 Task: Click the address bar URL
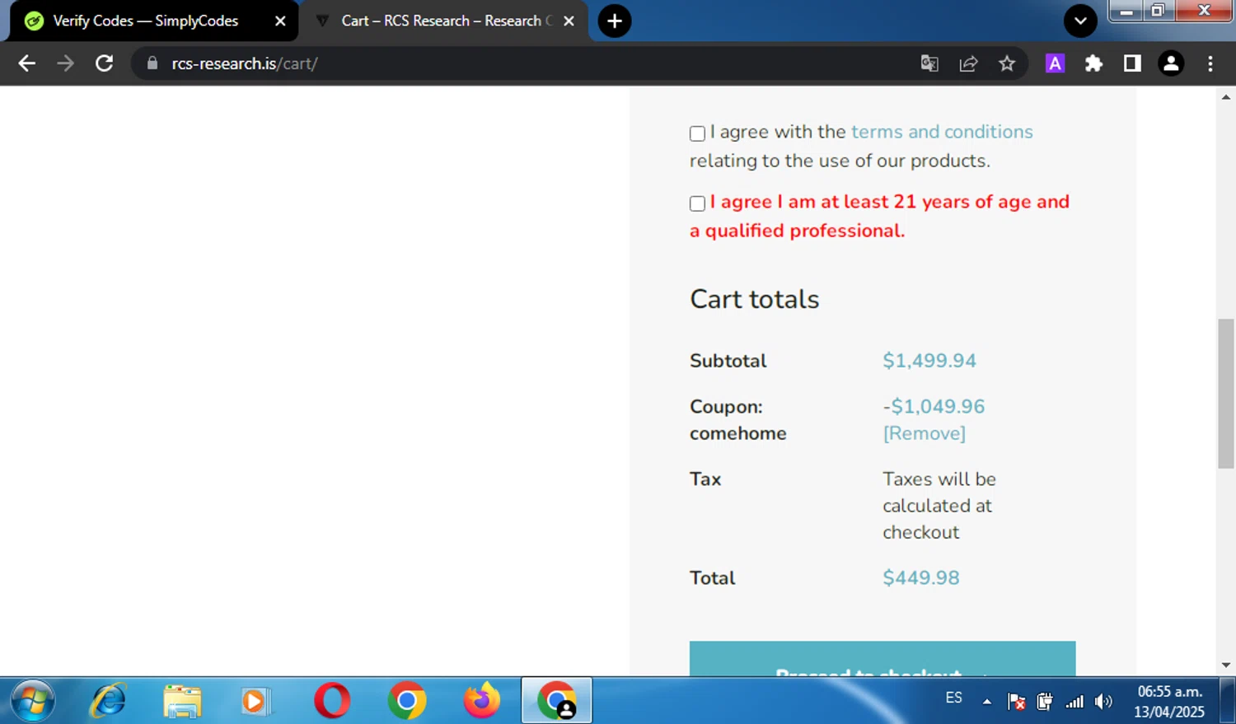pos(245,63)
